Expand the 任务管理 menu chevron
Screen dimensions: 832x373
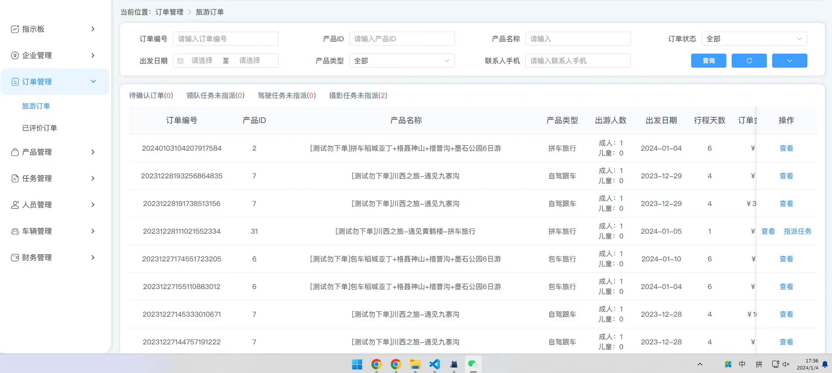tap(93, 178)
